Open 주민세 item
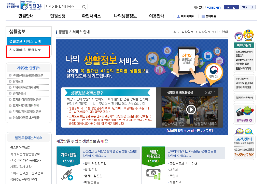Viewport: 266px width, 184px height. 174,176
